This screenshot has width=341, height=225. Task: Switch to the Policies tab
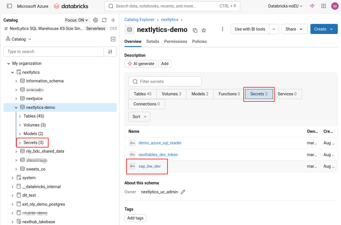pyautogui.click(x=199, y=41)
